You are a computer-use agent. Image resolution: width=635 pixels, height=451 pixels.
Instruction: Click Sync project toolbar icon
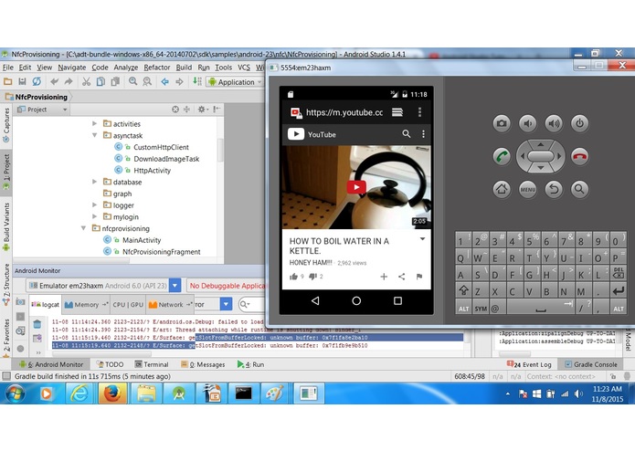coord(37,81)
